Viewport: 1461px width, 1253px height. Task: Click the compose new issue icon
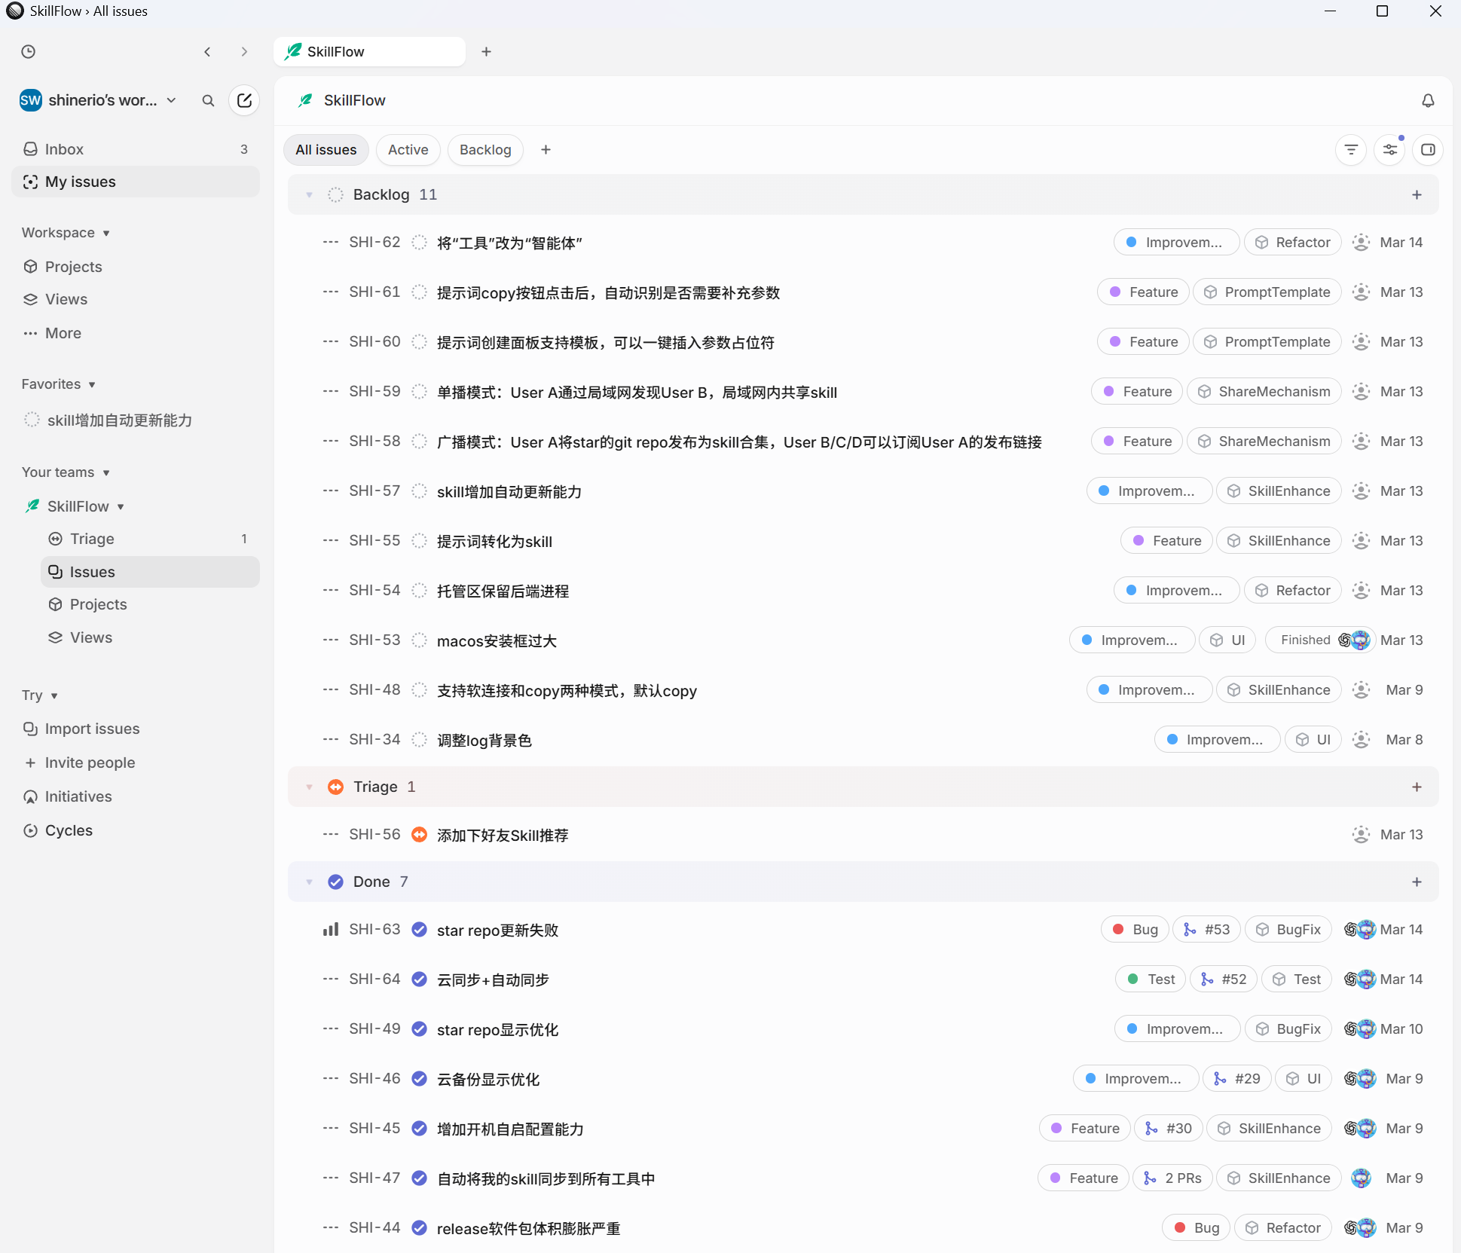244,100
